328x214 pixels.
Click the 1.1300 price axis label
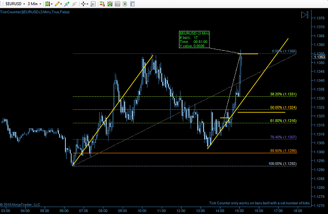319,152
